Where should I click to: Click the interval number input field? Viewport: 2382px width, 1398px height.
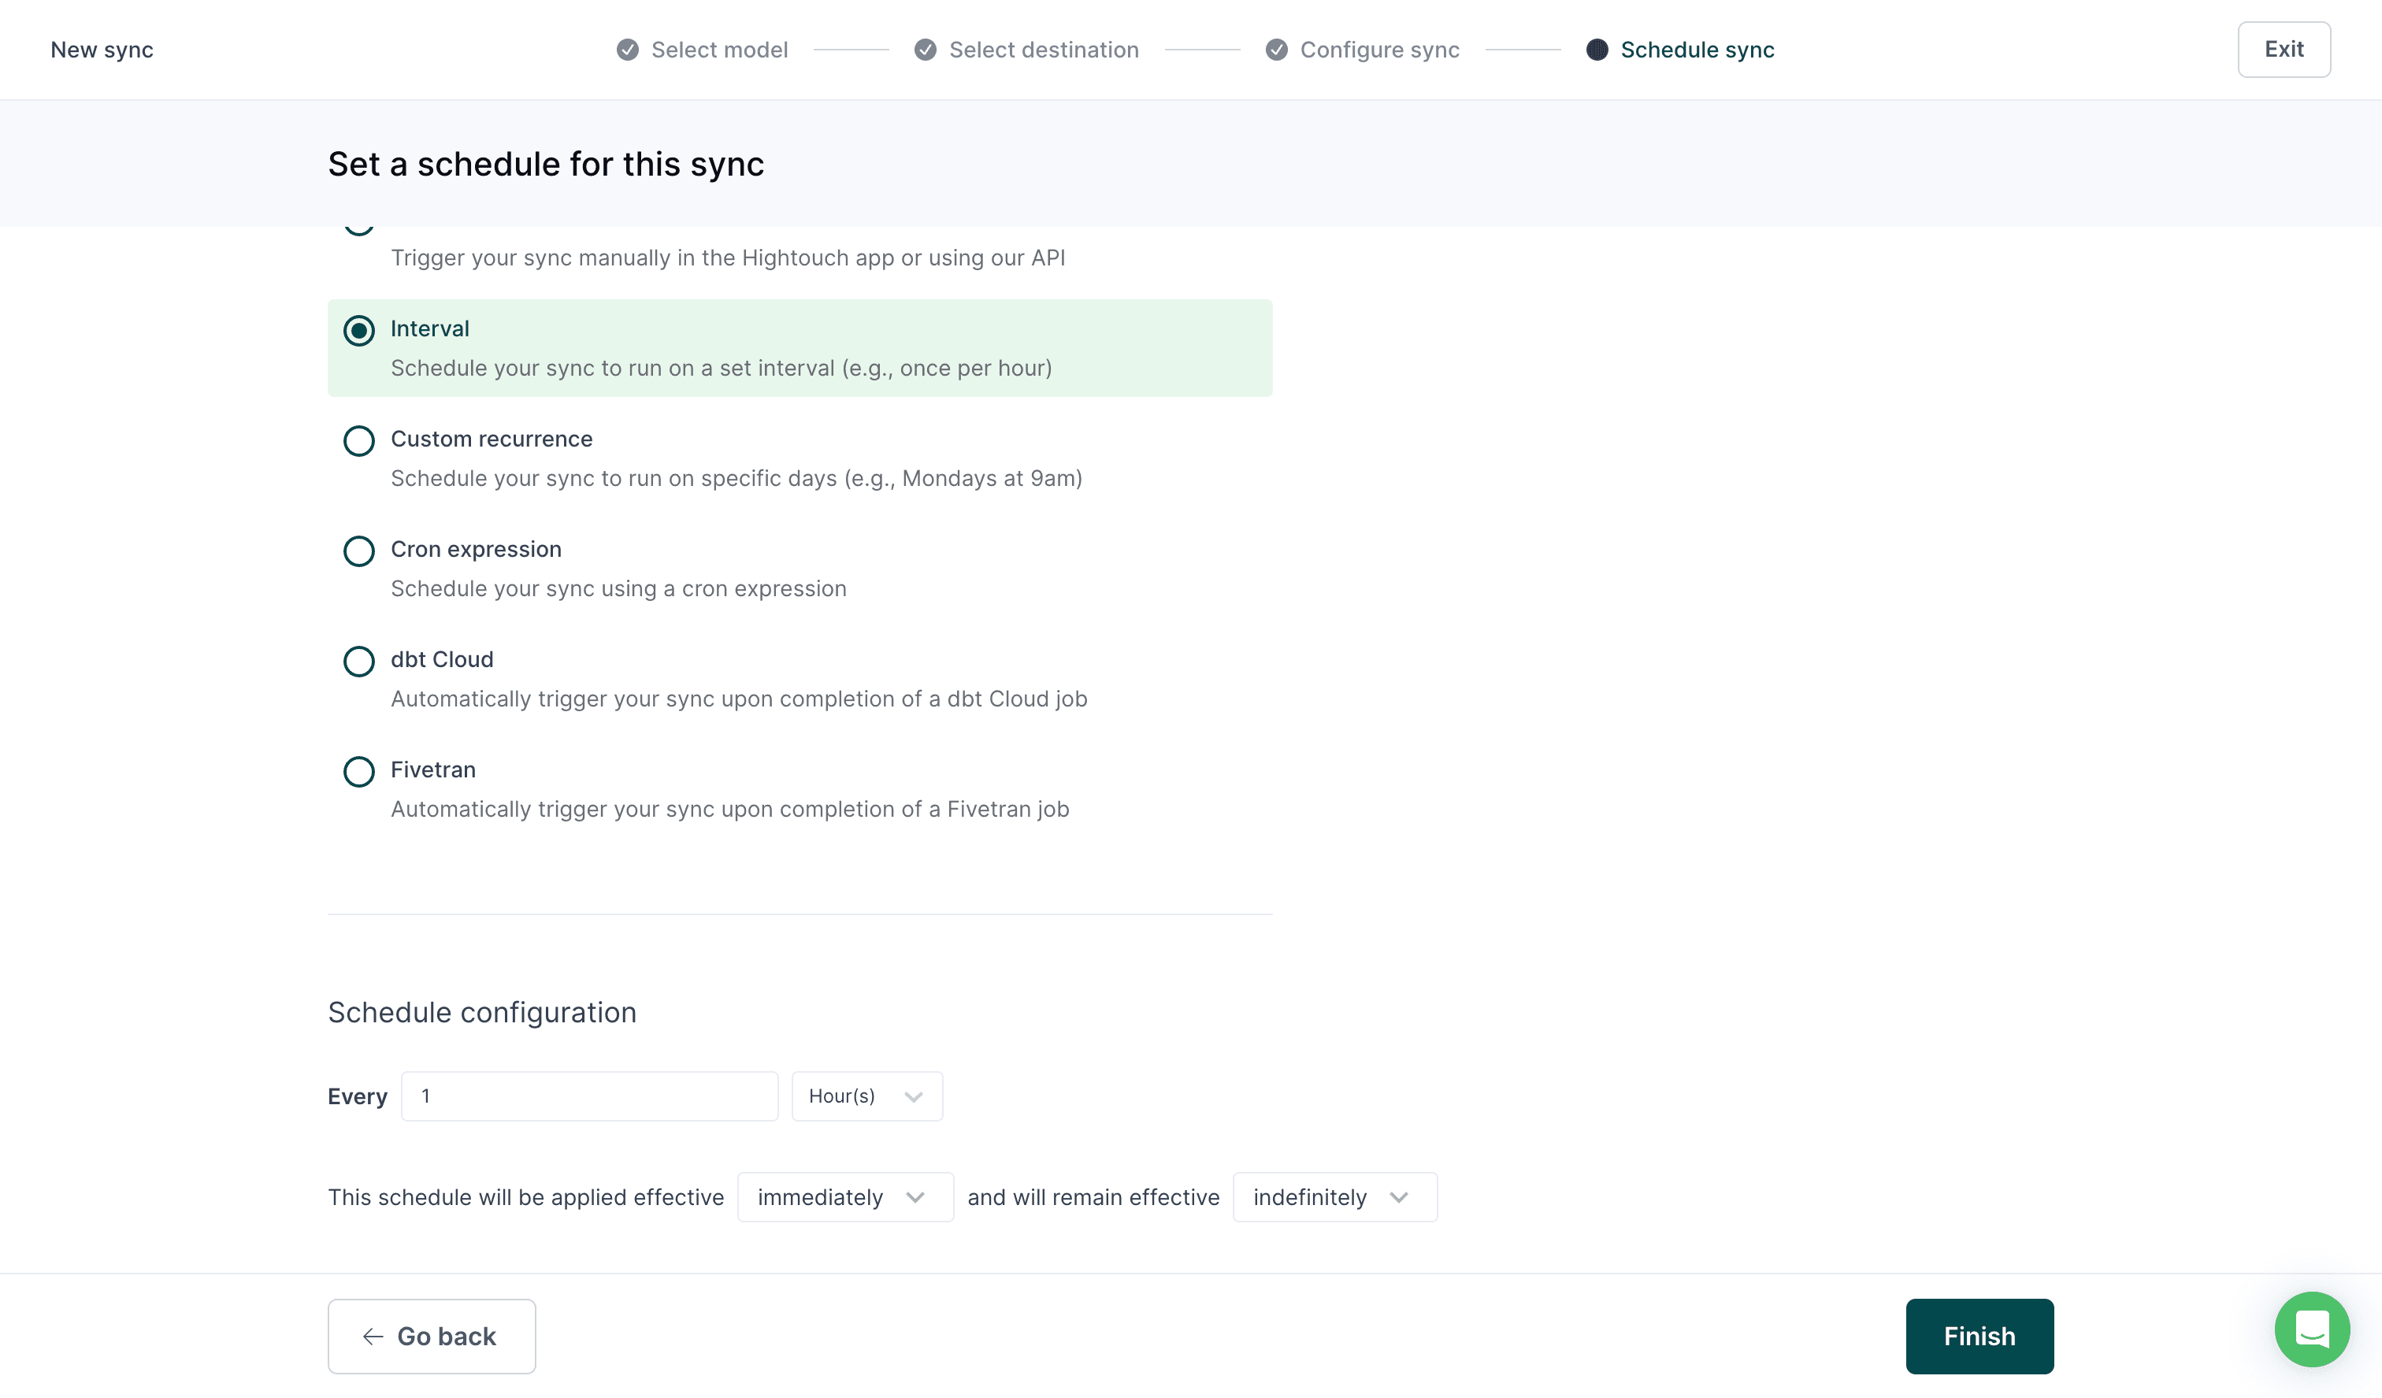coord(589,1096)
